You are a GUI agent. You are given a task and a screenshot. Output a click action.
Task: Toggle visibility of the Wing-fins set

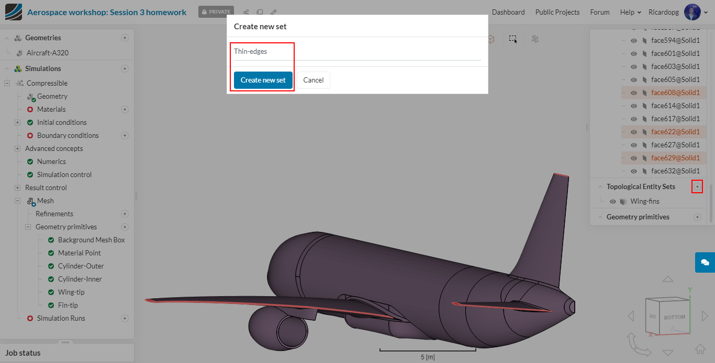pos(613,201)
